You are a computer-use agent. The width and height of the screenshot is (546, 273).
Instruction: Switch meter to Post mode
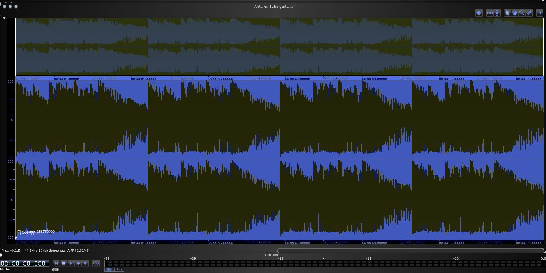tap(119, 270)
